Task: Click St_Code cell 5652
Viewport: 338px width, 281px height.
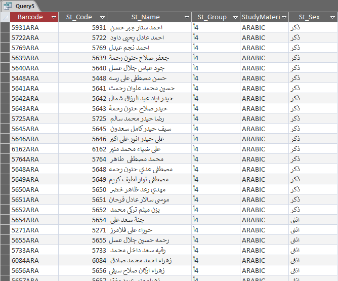Action: point(83,210)
